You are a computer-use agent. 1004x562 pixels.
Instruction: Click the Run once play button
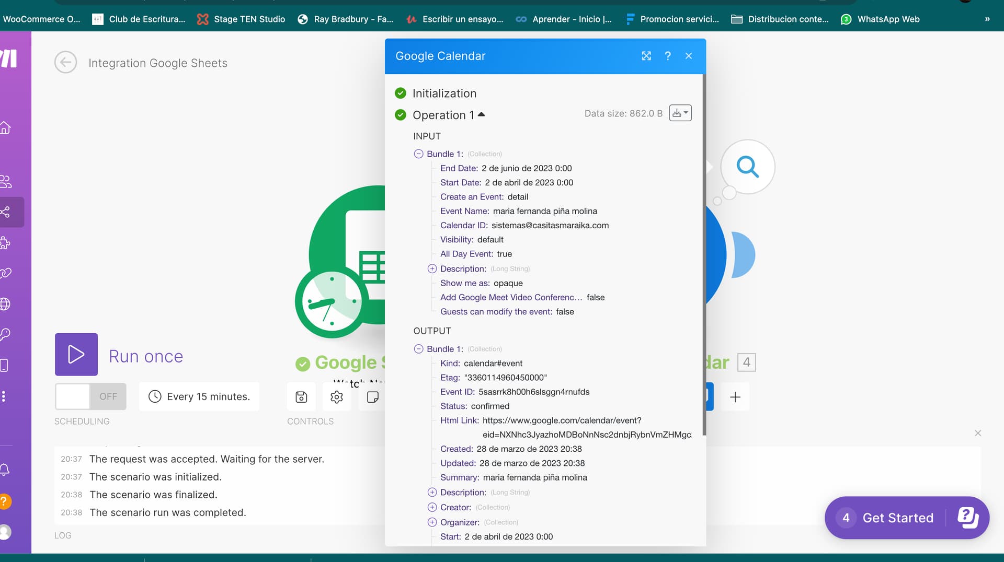pos(76,355)
